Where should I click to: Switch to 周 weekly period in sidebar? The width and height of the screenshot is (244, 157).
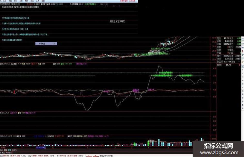point(243,94)
